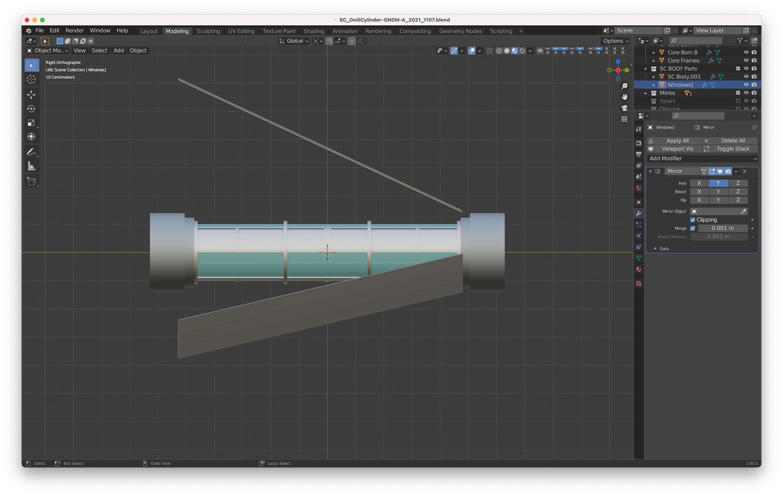Click the Select Box tool icon

point(32,66)
